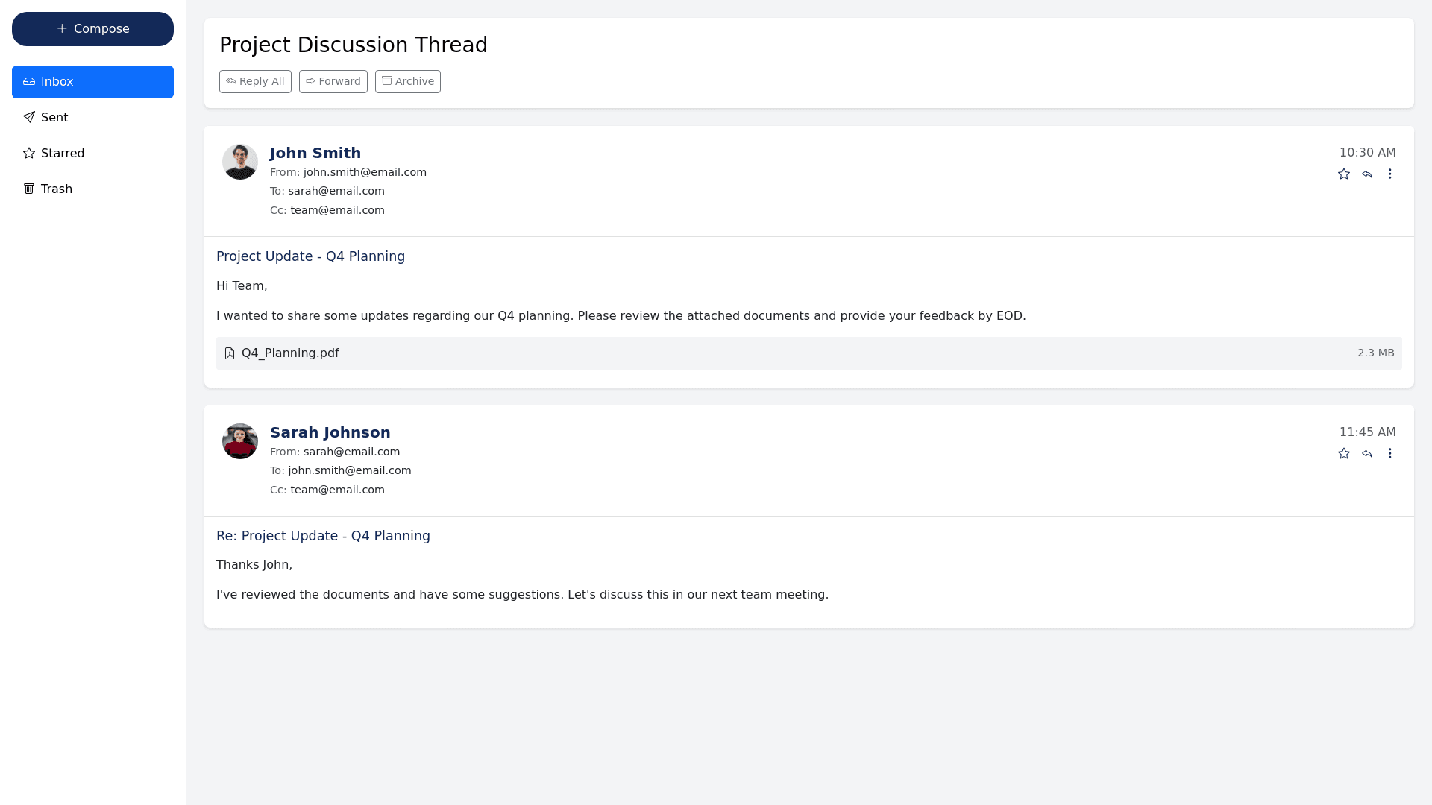Open the Q4_Planning.pdf attachment
This screenshot has width=1432, height=805.
click(291, 353)
